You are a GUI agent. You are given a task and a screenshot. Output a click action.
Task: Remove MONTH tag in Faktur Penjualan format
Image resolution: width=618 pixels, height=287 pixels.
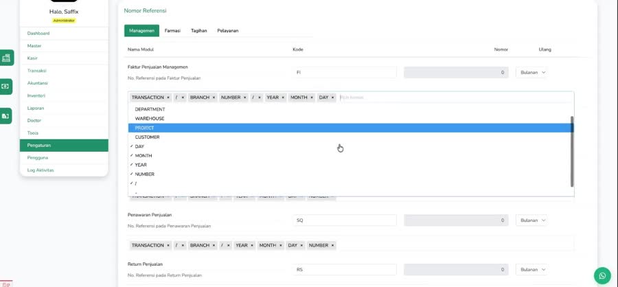[312, 97]
